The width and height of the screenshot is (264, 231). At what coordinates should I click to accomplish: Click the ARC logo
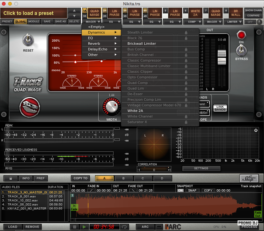coord(173,227)
